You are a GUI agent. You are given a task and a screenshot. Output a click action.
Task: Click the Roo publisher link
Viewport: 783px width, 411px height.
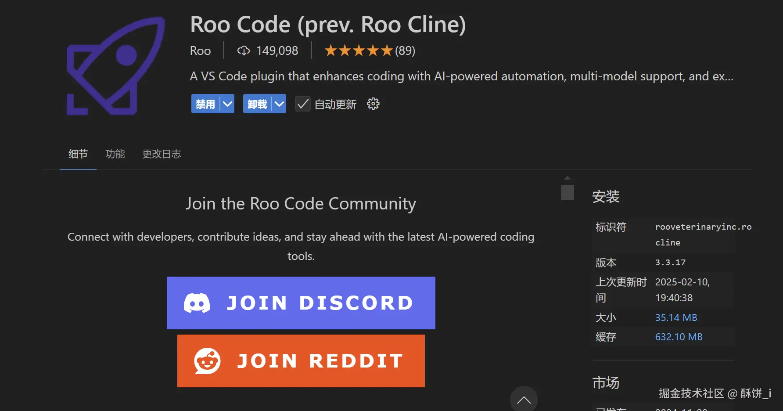pyautogui.click(x=200, y=51)
